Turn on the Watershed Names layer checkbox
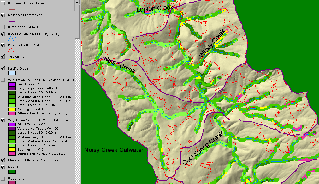Screen dimensions: 319x184 click(3, 27)
